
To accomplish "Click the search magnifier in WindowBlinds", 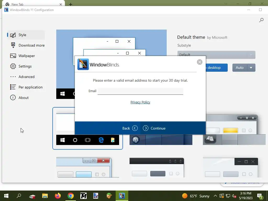I will click(x=261, y=20).
